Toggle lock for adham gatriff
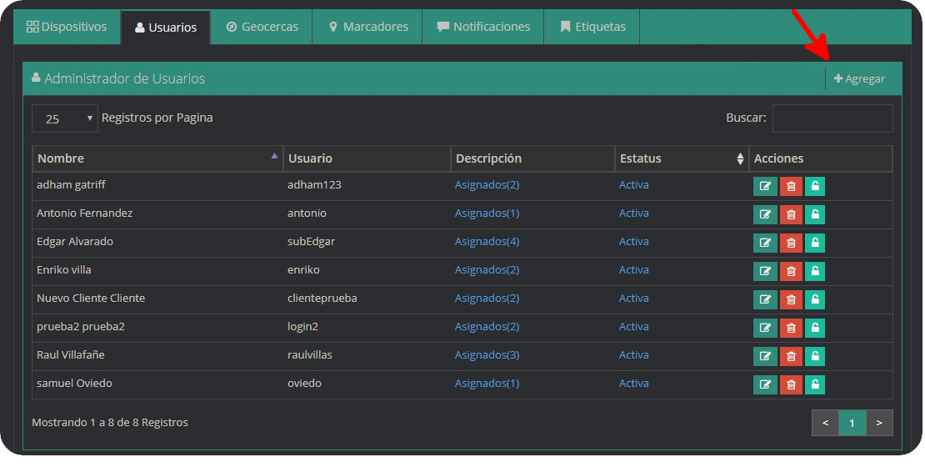Image resolution: width=925 pixels, height=467 pixels. point(815,186)
